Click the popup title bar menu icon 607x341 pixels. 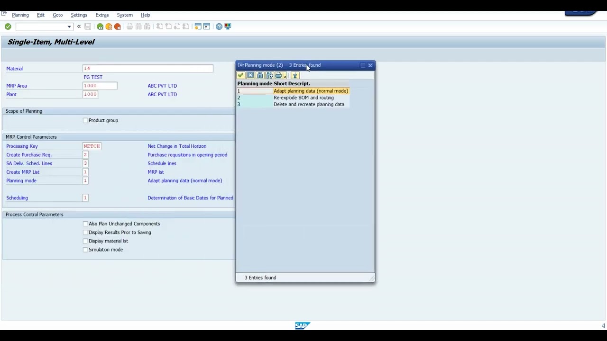click(x=240, y=65)
